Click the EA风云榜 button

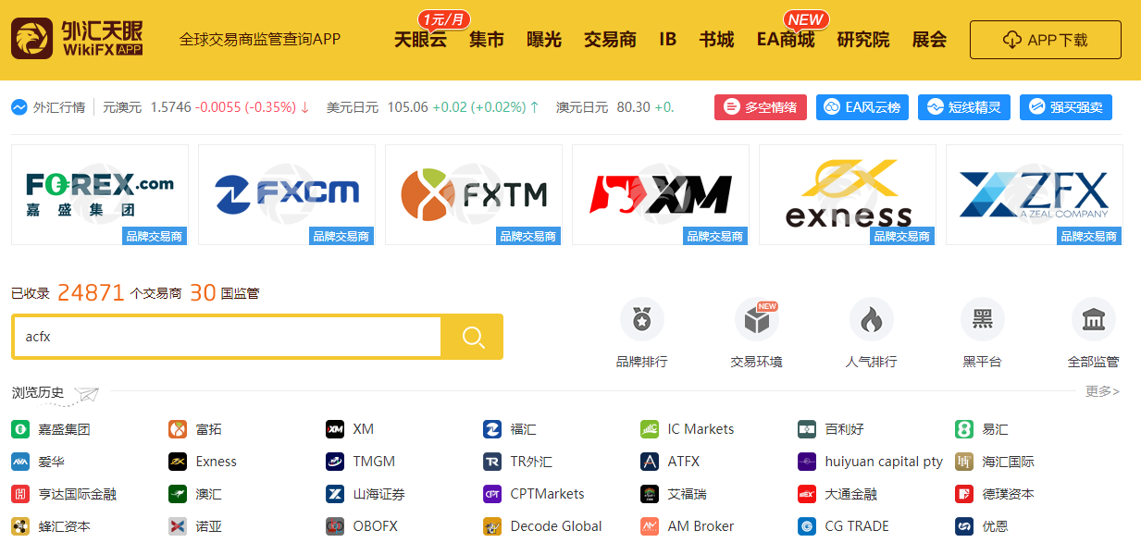point(862,107)
